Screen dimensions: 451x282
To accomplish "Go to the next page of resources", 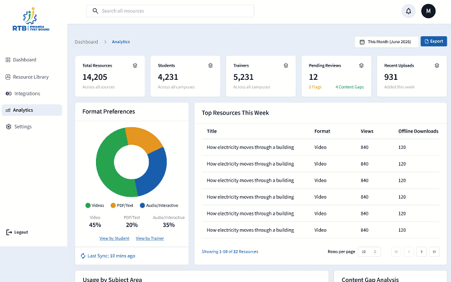I will [422, 252].
